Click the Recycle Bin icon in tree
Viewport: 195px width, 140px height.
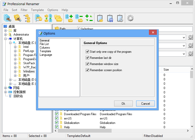(10, 96)
